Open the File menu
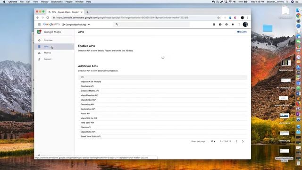Viewport: 302px width, 170px height. pyautogui.click(x=22, y=2)
